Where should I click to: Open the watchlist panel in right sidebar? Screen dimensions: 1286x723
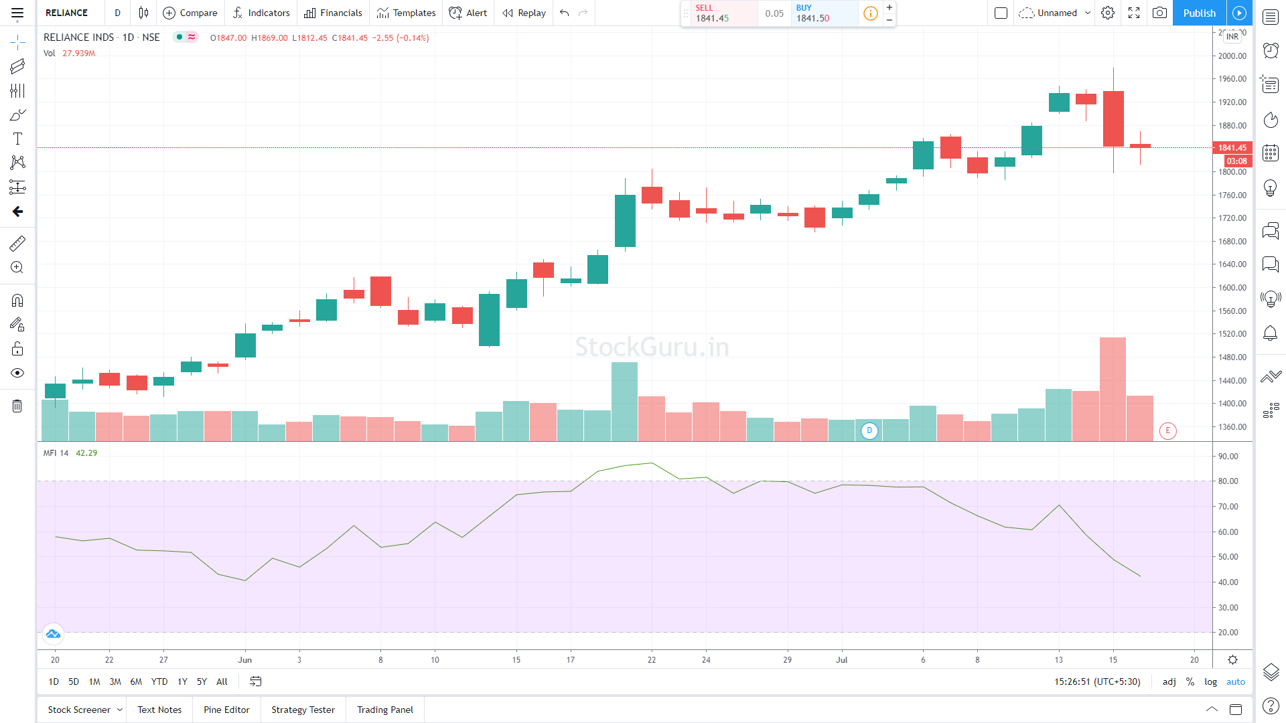pos(1271,17)
